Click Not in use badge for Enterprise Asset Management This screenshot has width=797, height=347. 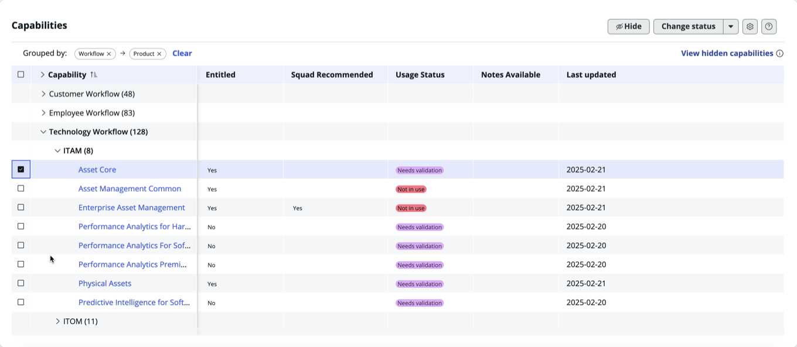tap(411, 208)
